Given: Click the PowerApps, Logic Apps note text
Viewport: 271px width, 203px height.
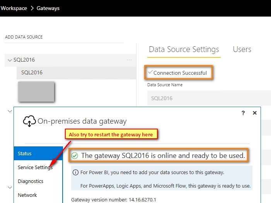Looking at the screenshot, I should coord(165,186).
